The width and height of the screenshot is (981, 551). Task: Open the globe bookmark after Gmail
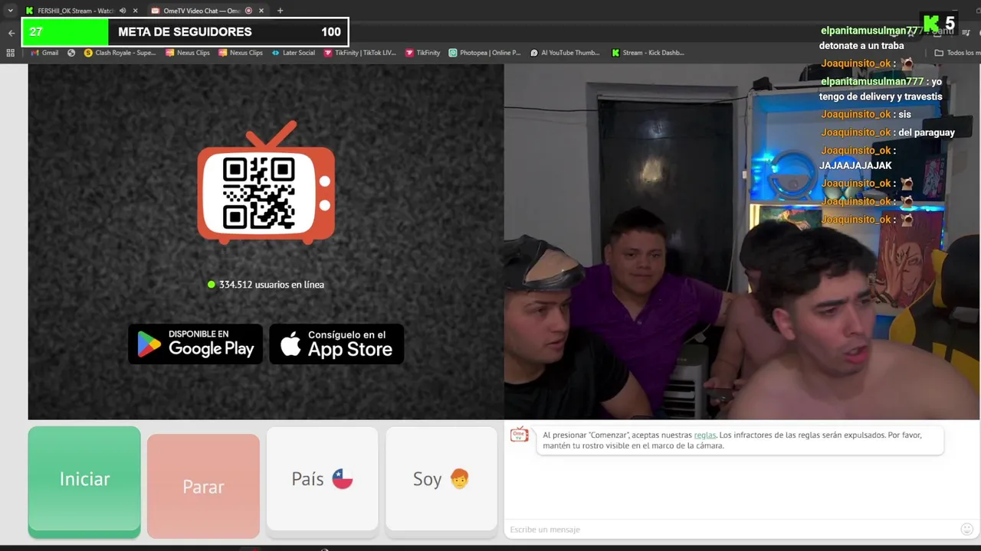coord(71,53)
